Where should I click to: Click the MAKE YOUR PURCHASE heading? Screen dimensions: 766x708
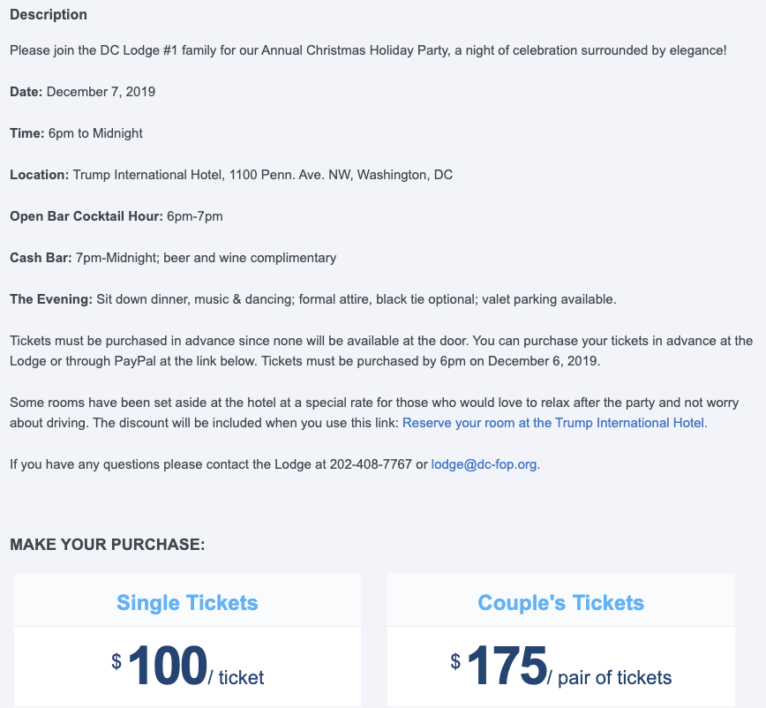tap(108, 545)
